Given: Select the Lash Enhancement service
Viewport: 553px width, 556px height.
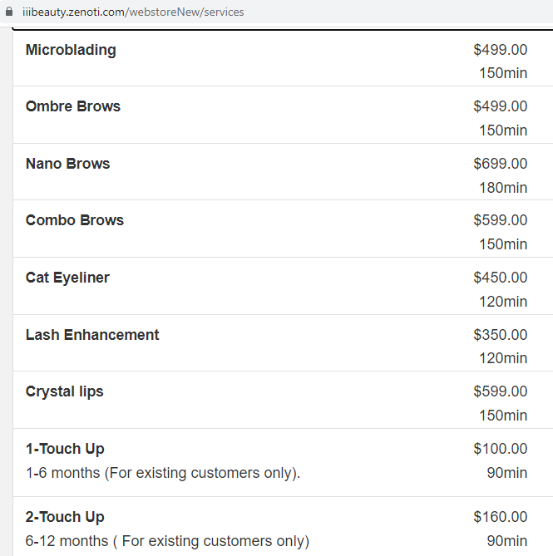Looking at the screenshot, I should pos(92,335).
